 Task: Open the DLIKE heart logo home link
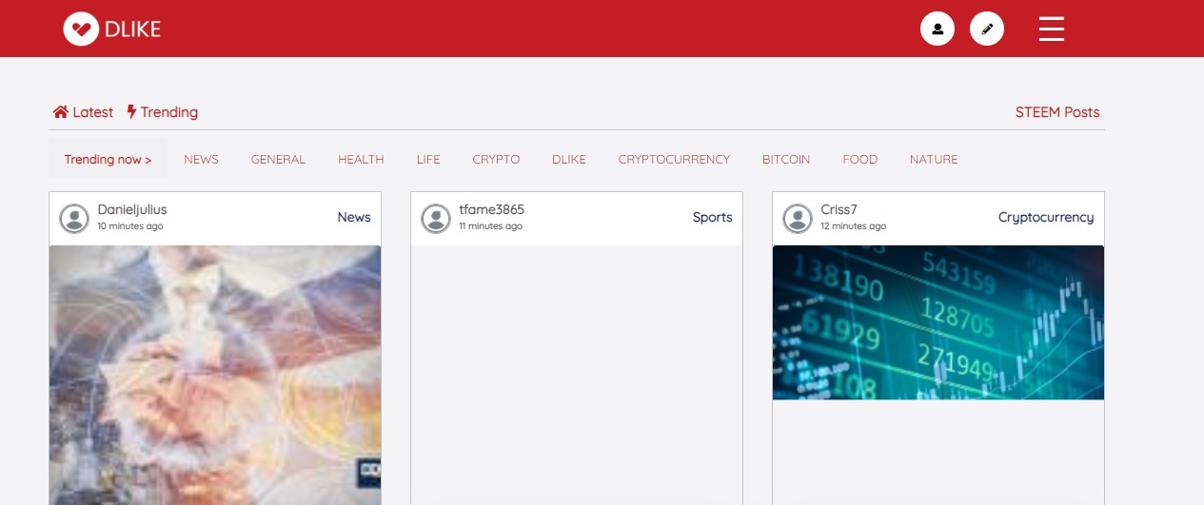[x=112, y=29]
